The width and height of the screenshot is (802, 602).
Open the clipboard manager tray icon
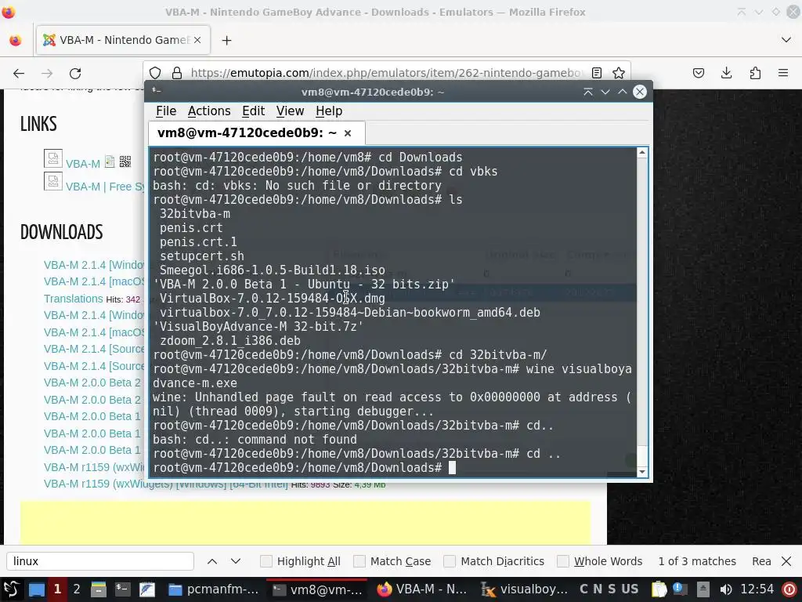point(659,589)
